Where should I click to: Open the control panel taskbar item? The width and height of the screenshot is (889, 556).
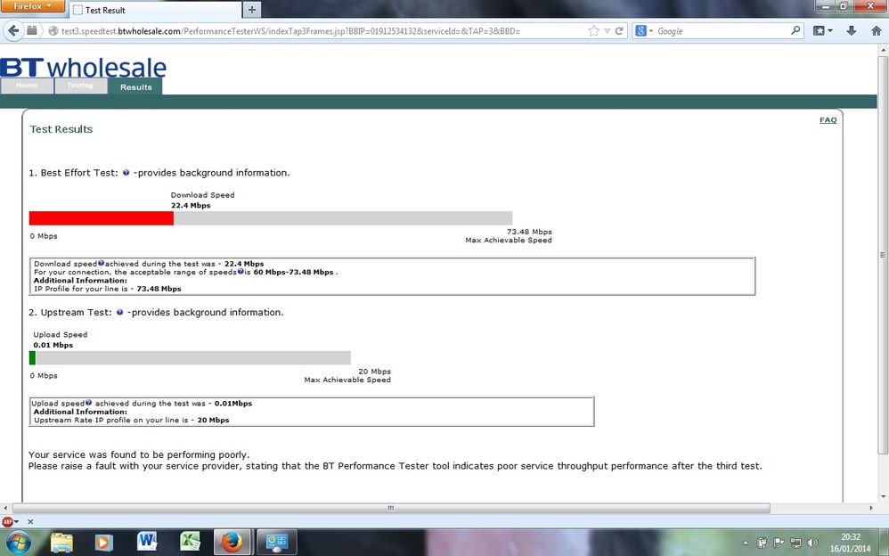(x=277, y=543)
